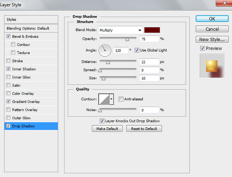
Task: Tick the Satin checkbox
Action: pyautogui.click(x=8, y=85)
